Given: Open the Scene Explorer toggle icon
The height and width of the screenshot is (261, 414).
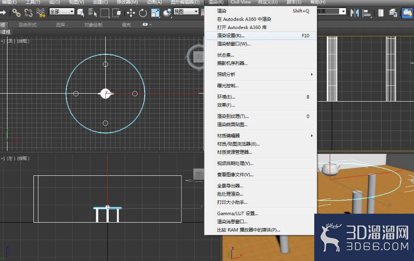Looking at the screenshot, I should coord(381,12).
